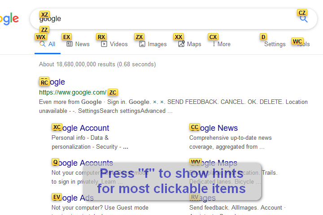Open the Settings menu
Screen dimensions: 323x215
pos(275,44)
